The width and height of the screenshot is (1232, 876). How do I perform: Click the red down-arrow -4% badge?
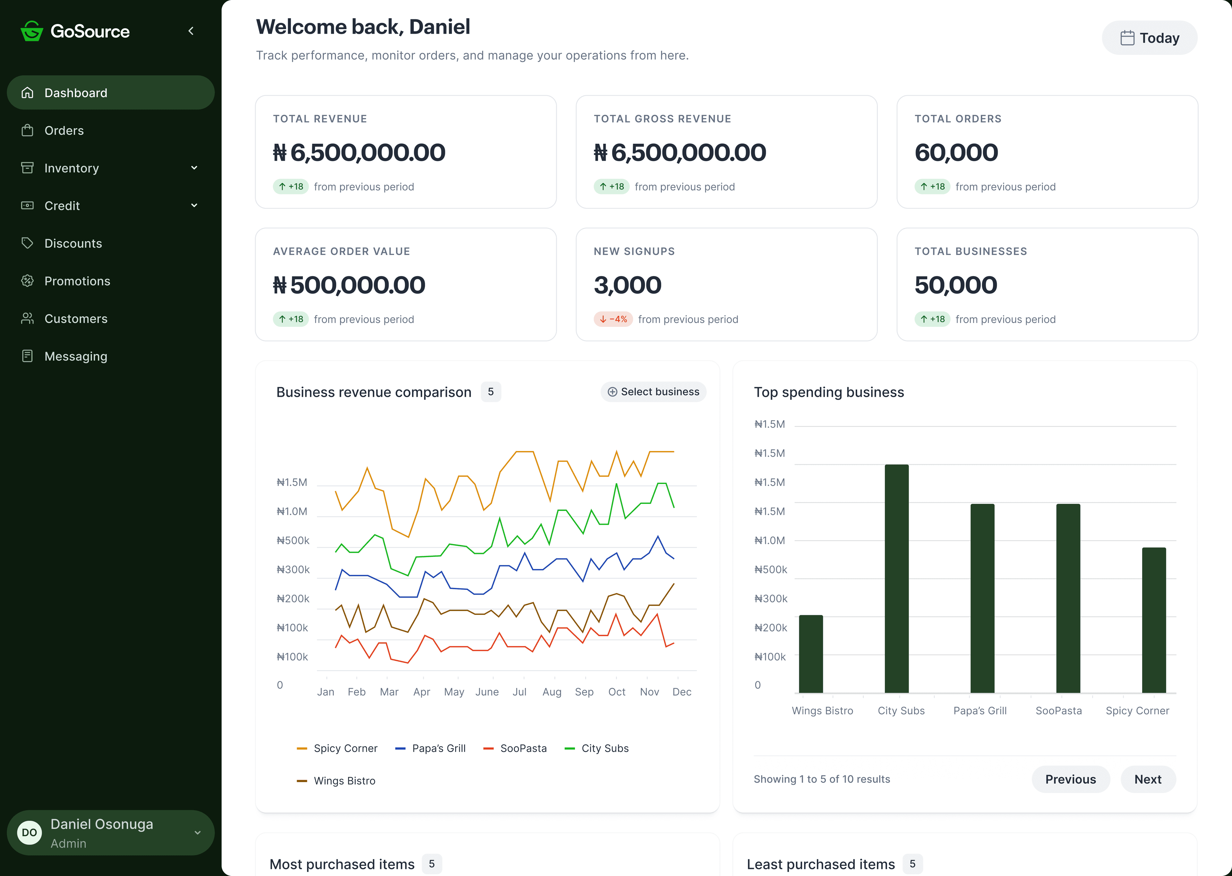coord(613,319)
